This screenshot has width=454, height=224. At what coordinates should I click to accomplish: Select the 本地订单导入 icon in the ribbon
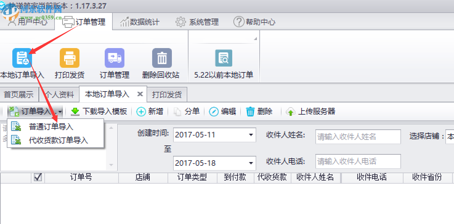pyautogui.click(x=21, y=58)
